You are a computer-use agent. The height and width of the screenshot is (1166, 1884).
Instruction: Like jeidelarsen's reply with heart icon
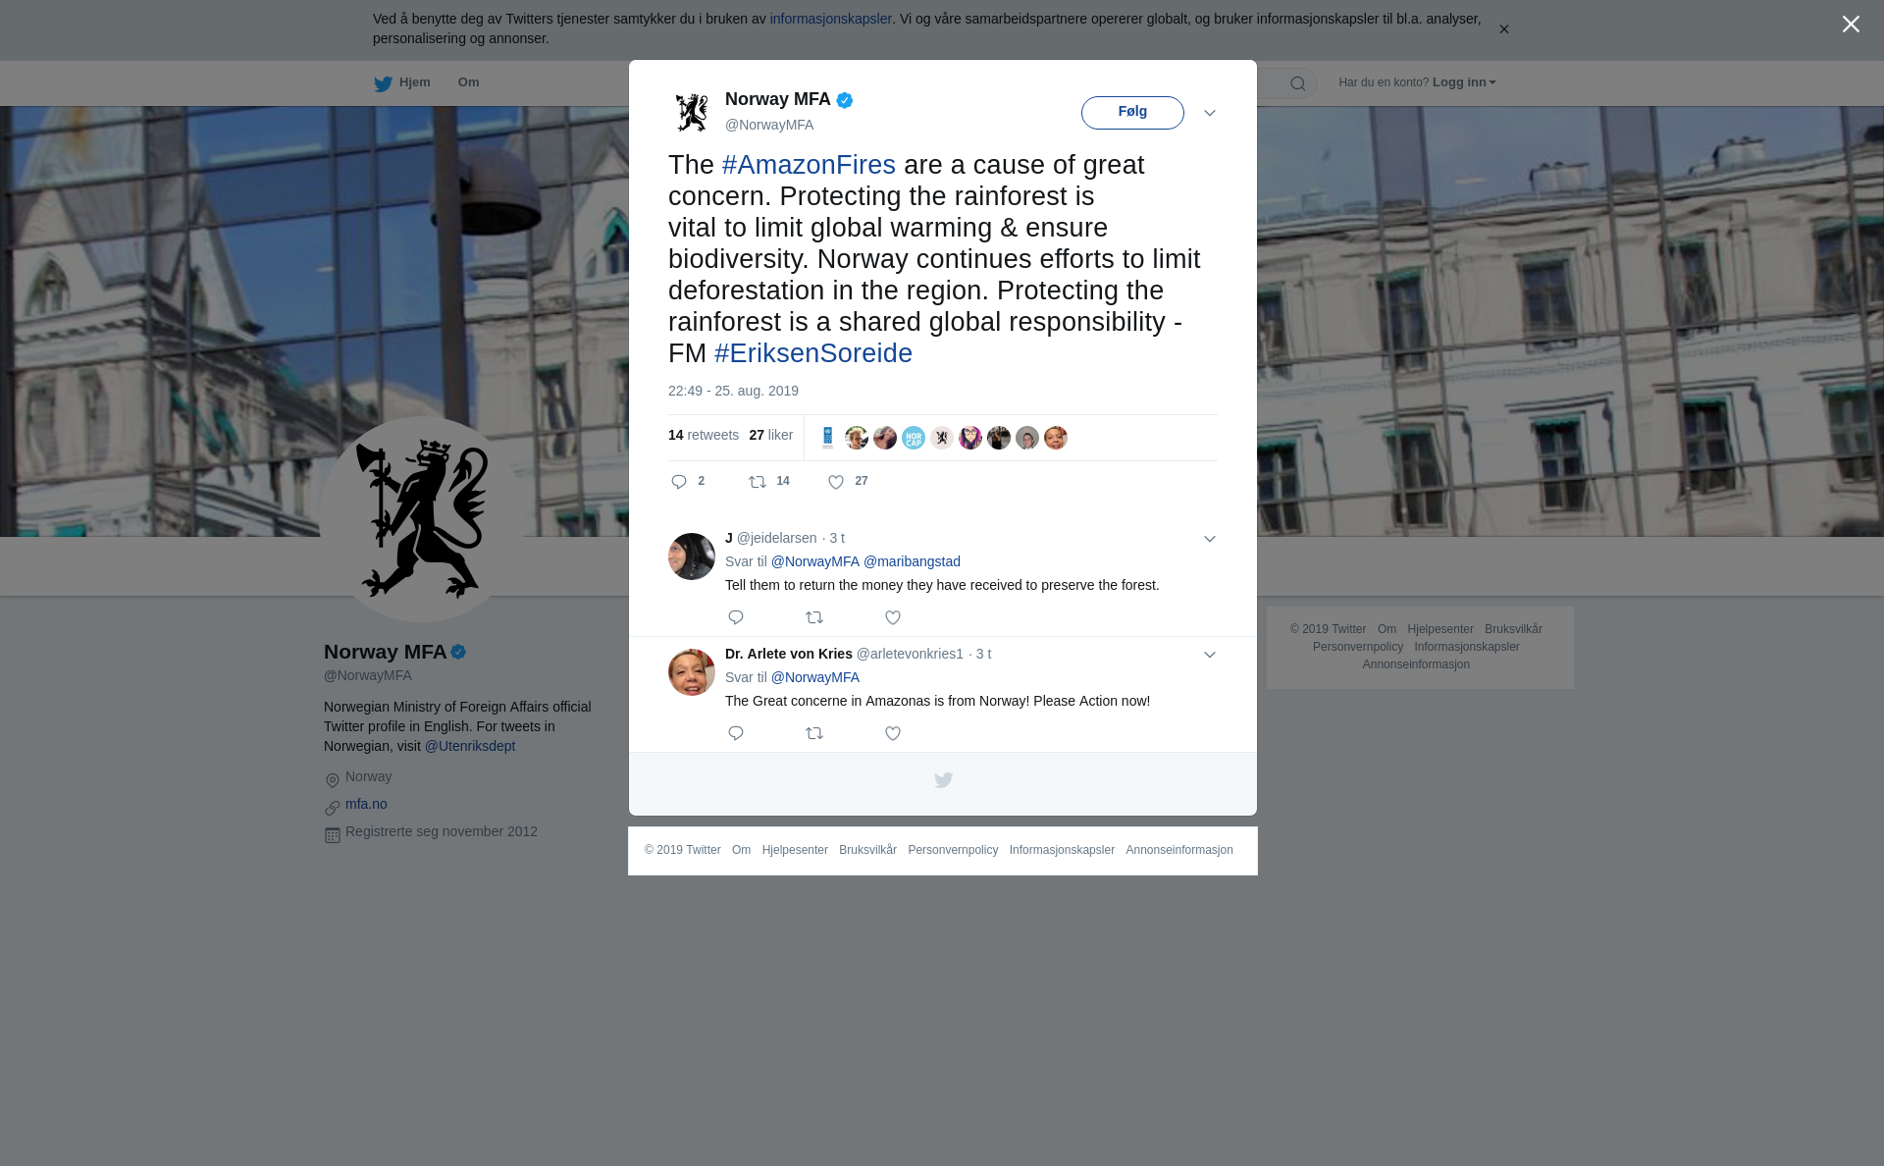coord(893,617)
